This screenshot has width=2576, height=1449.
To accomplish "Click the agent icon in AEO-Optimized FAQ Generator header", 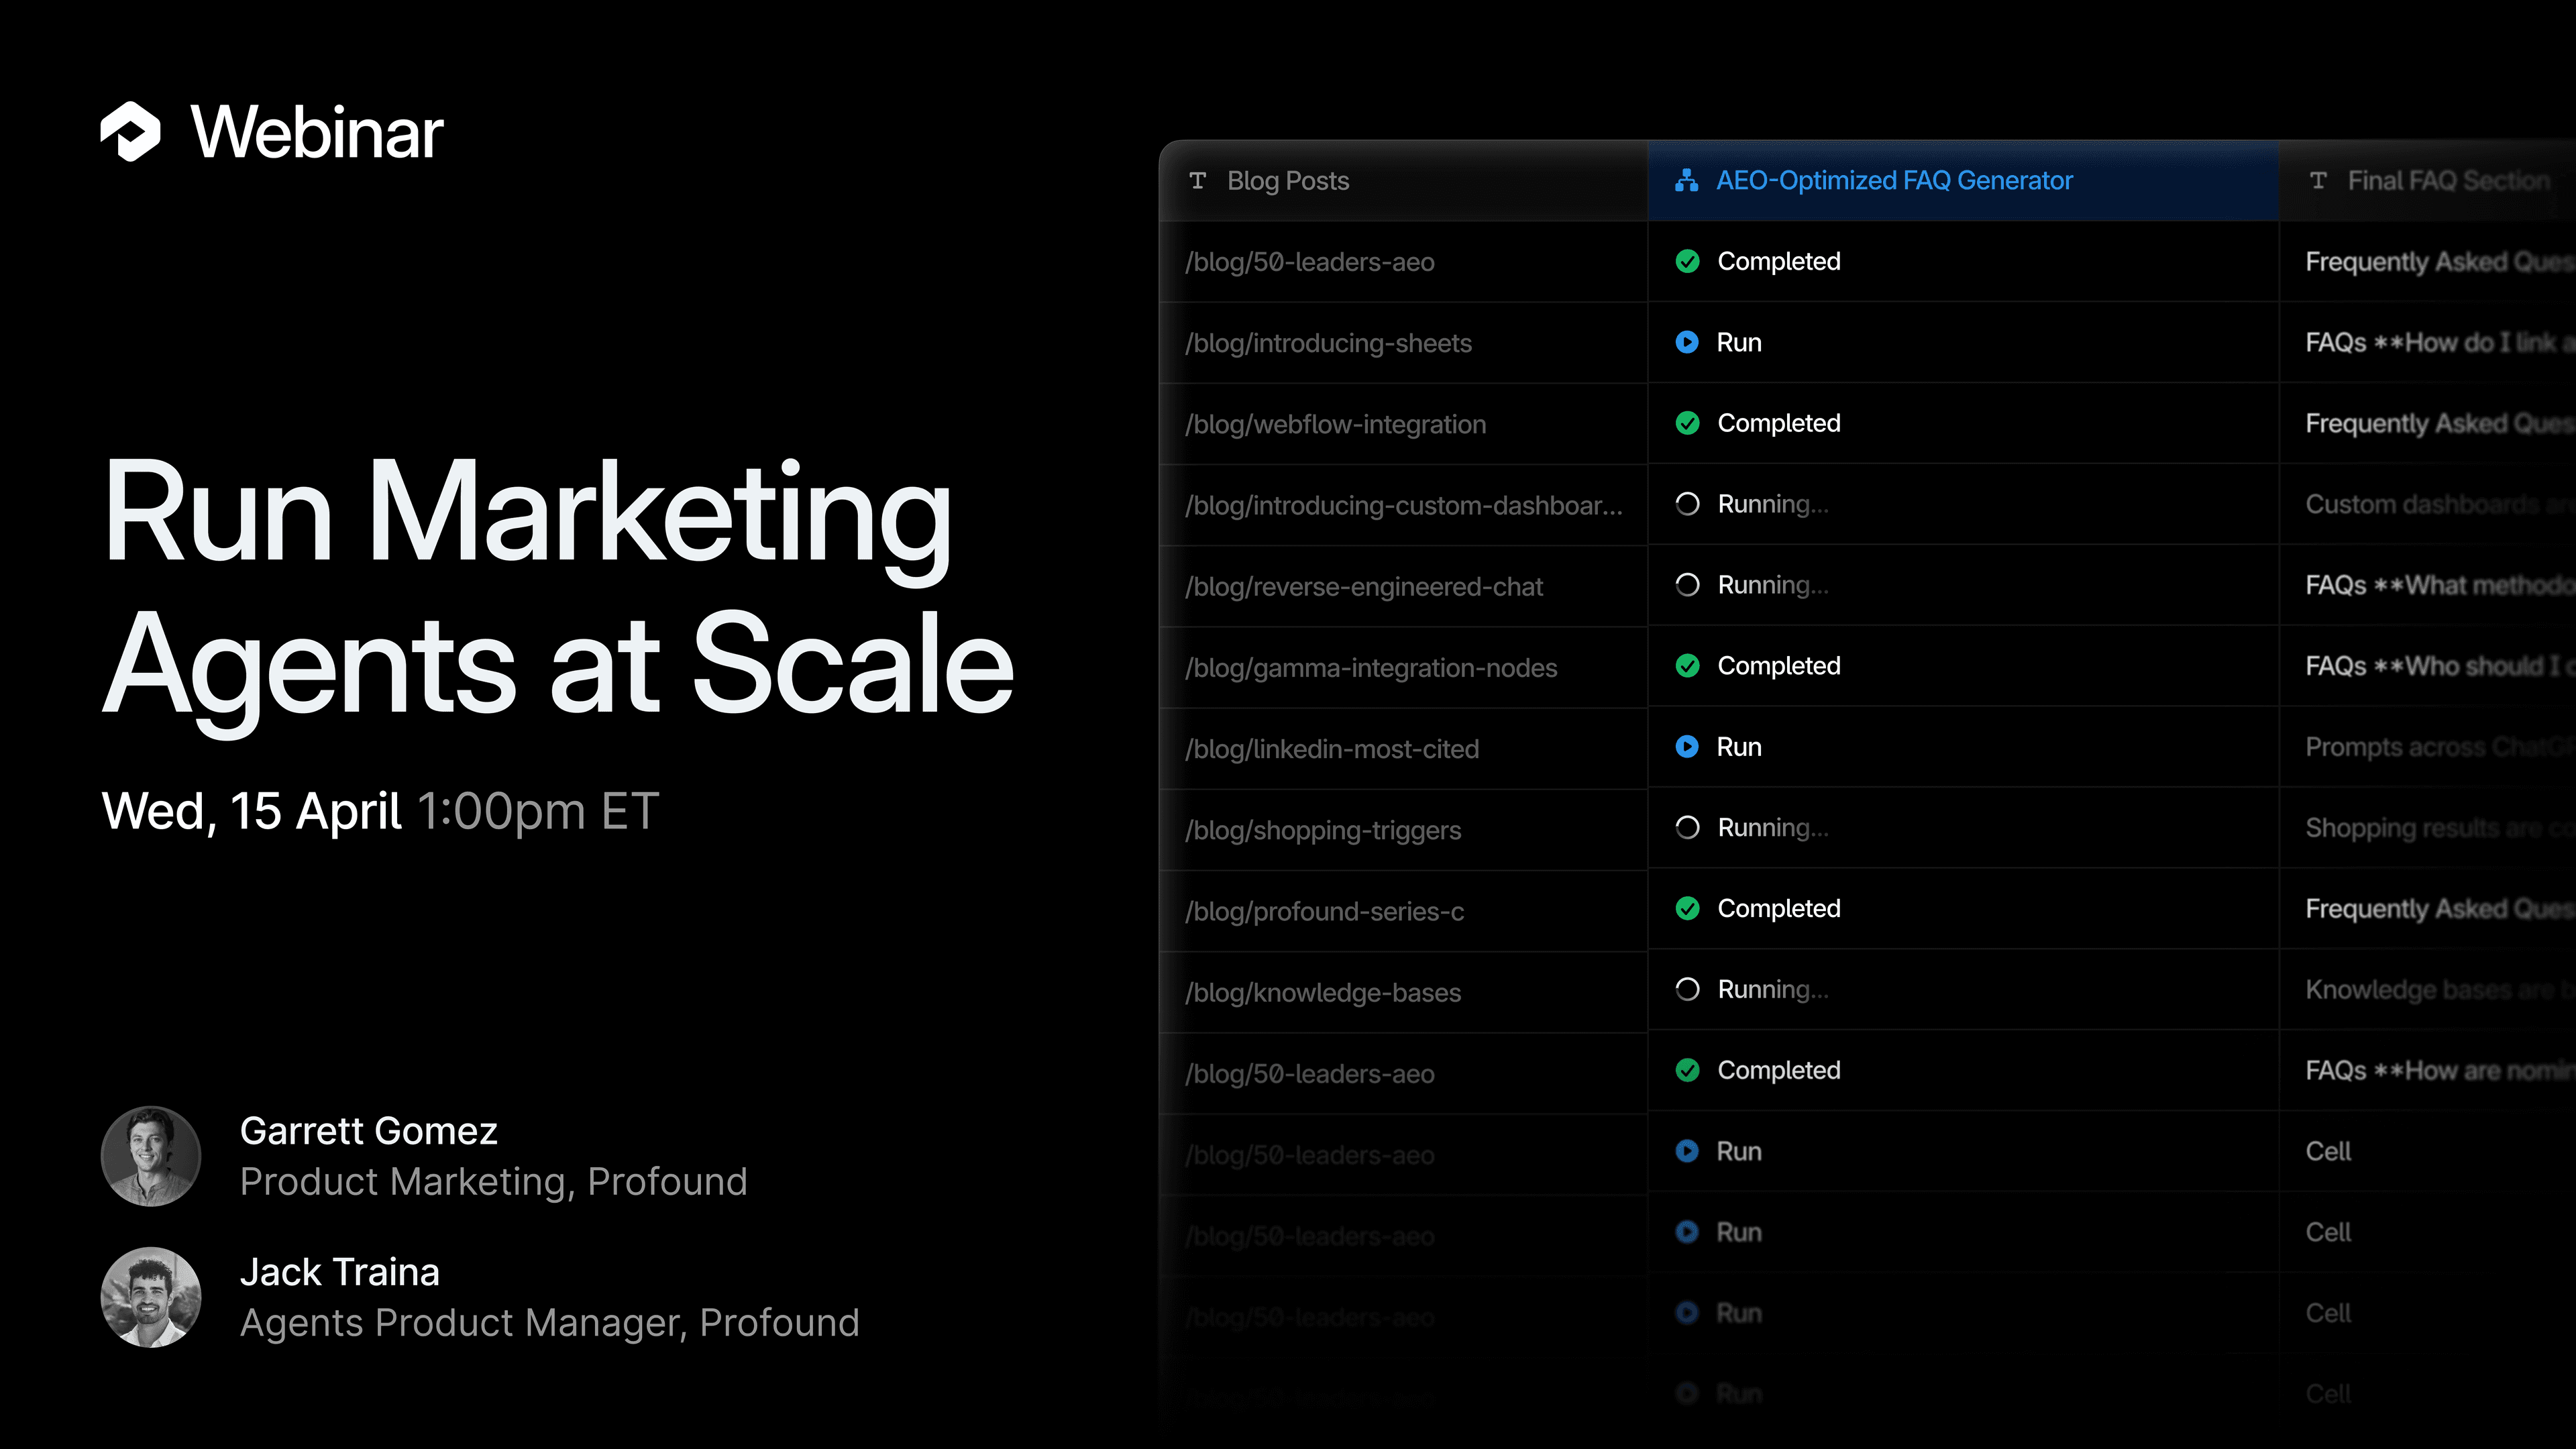I will pyautogui.click(x=1687, y=181).
